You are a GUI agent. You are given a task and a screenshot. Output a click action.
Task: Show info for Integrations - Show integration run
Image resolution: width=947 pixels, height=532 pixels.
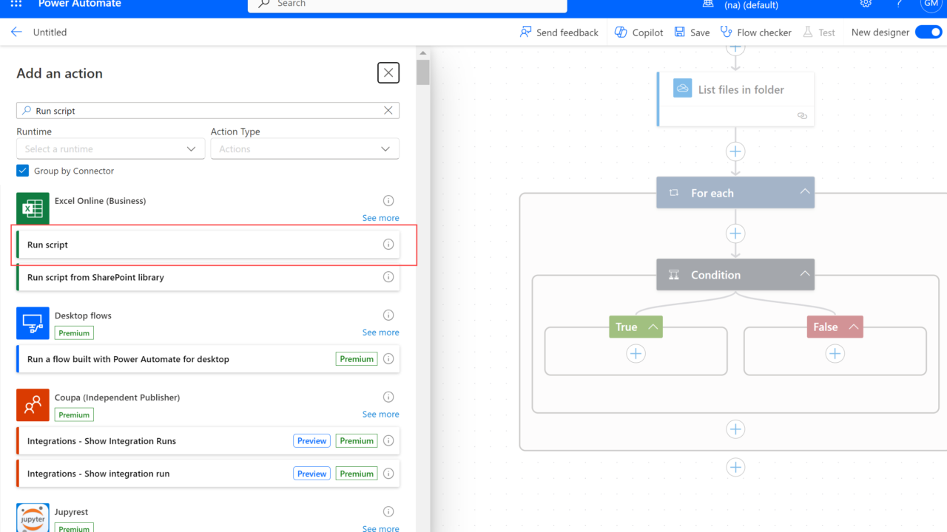388,474
